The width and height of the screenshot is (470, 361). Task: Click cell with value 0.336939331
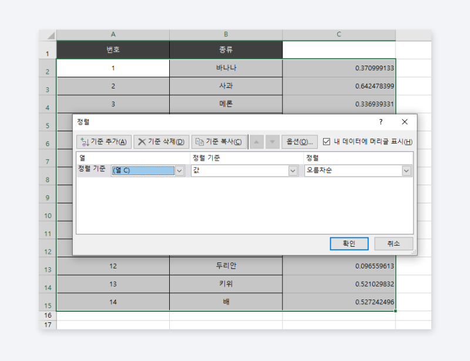(x=339, y=104)
